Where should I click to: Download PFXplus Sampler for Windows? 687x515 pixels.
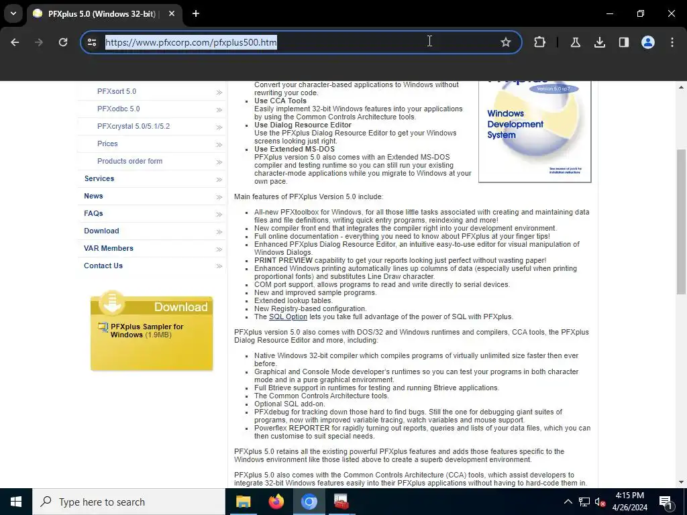coord(147,331)
